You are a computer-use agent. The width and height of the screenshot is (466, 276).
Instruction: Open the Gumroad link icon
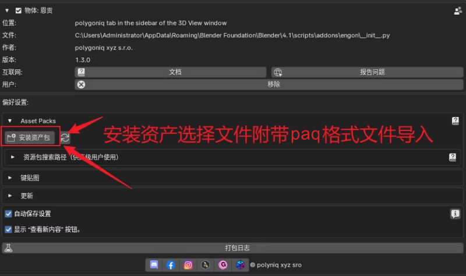pyautogui.click(x=223, y=265)
